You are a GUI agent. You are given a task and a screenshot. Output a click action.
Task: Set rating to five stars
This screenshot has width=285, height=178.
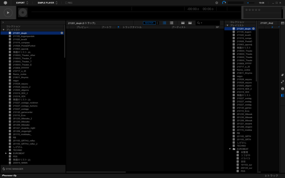(259, 10)
